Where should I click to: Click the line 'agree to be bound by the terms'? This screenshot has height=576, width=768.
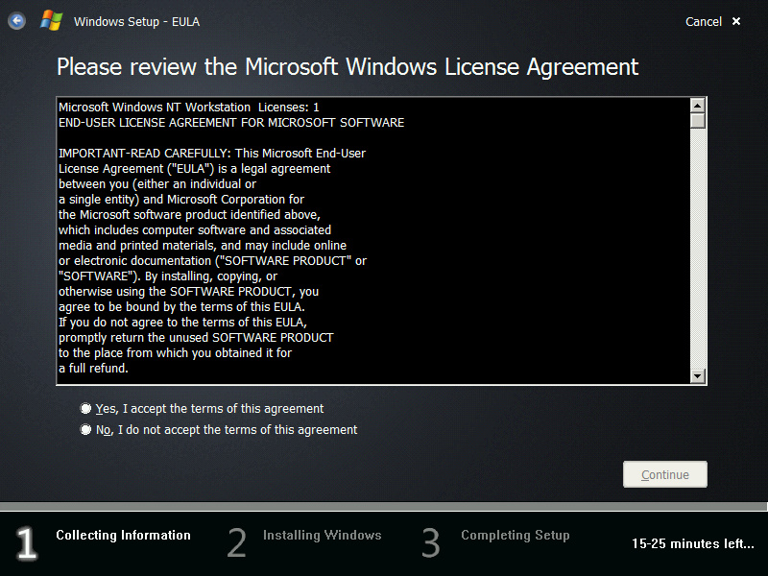181,306
